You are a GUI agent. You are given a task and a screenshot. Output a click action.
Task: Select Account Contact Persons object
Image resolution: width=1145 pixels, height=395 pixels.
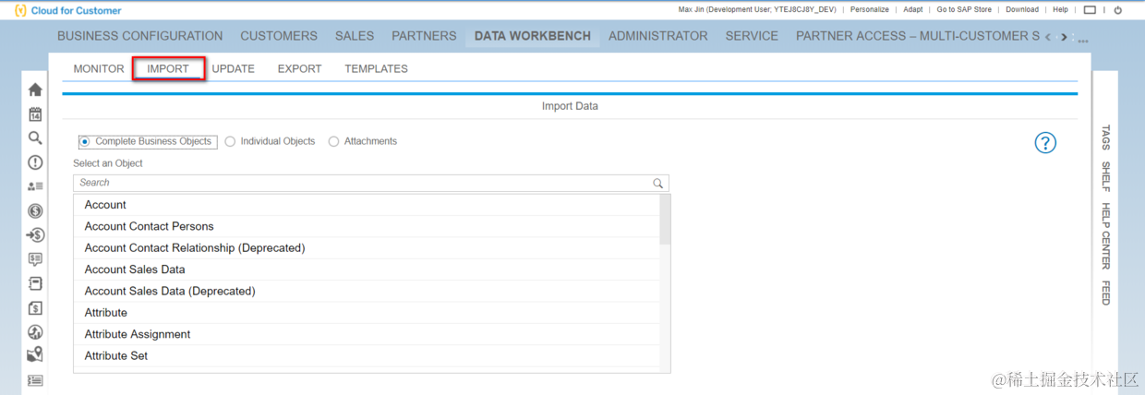coord(367,226)
